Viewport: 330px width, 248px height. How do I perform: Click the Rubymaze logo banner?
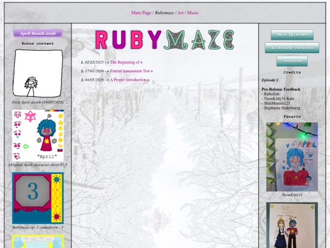pos(164,40)
